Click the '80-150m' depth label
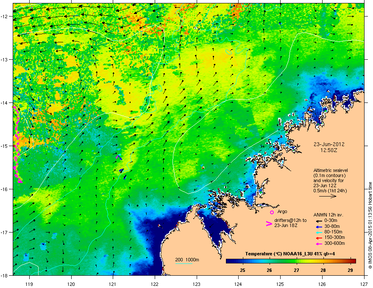Image resolution: width=373 pixels, height=288 pixels. point(333,232)
